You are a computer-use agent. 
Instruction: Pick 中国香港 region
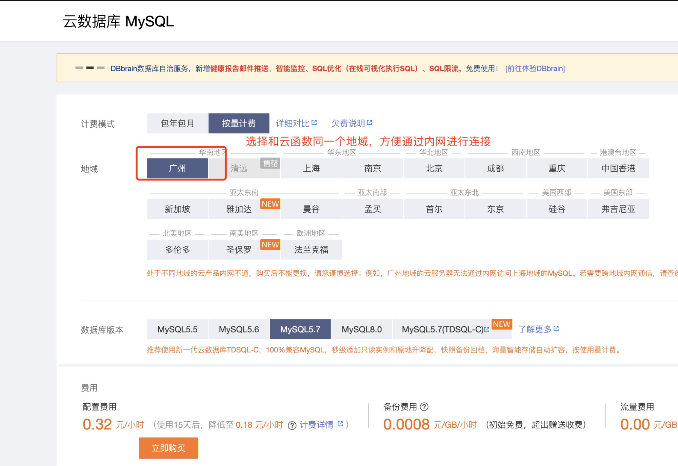(618, 168)
